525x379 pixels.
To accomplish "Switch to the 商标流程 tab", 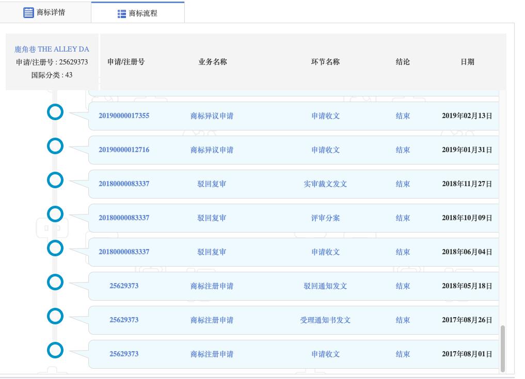I will [x=138, y=12].
